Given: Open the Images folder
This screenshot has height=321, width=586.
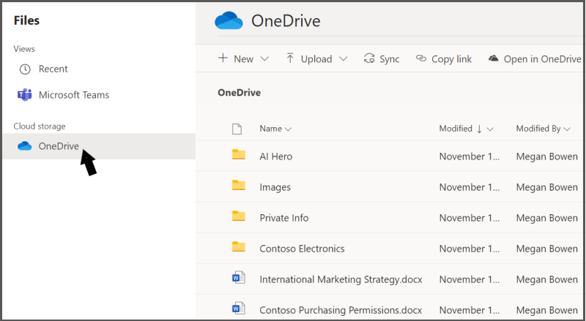Looking at the screenshot, I should (x=275, y=187).
